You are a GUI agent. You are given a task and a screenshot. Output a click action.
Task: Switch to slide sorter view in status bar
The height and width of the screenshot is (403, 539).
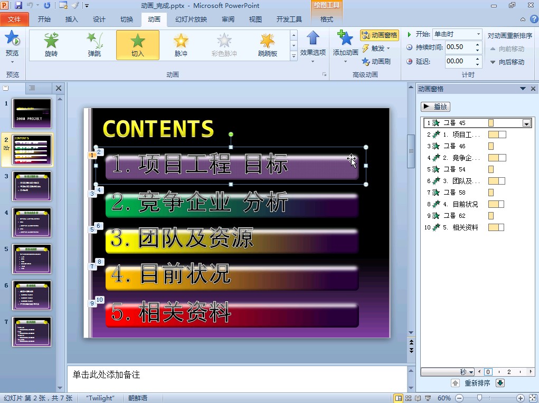point(408,398)
